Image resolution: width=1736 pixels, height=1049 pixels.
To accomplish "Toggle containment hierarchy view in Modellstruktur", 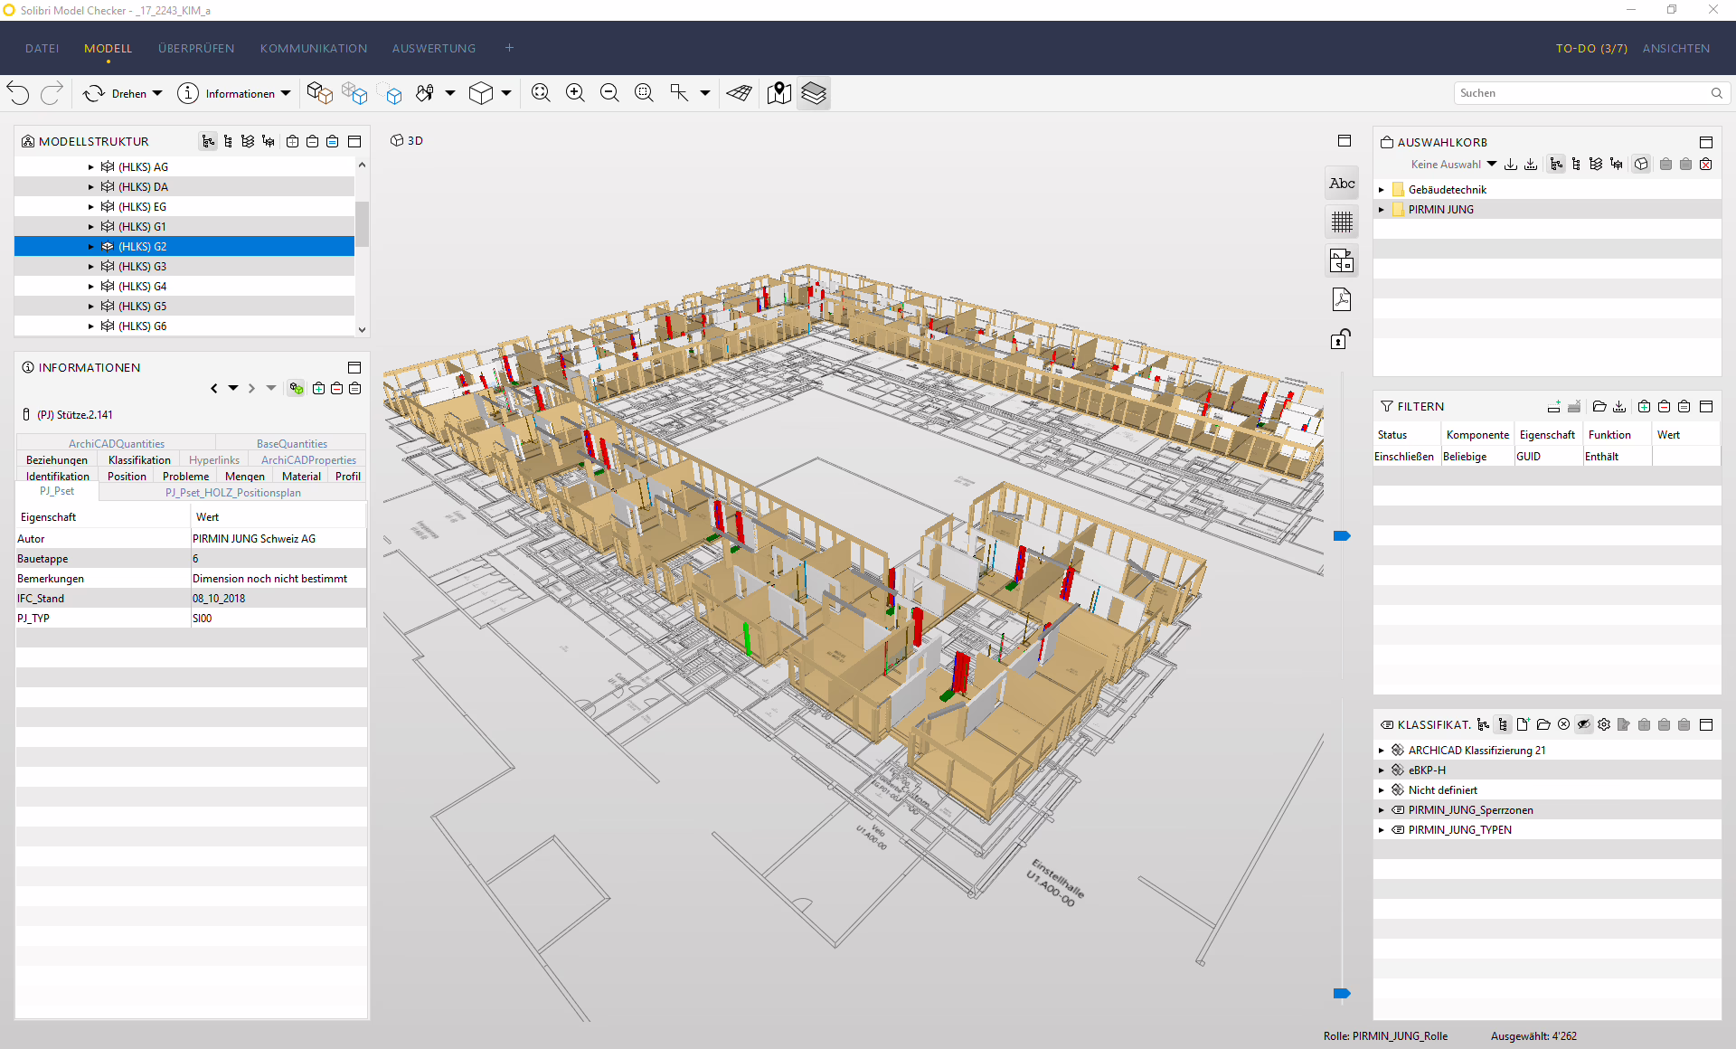I will click(209, 142).
